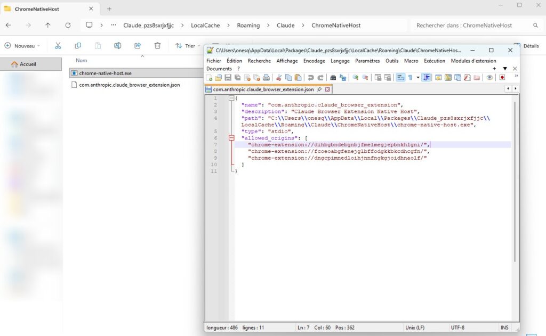
Task: Open a file using Notepad++ toolbar
Action: point(218,78)
